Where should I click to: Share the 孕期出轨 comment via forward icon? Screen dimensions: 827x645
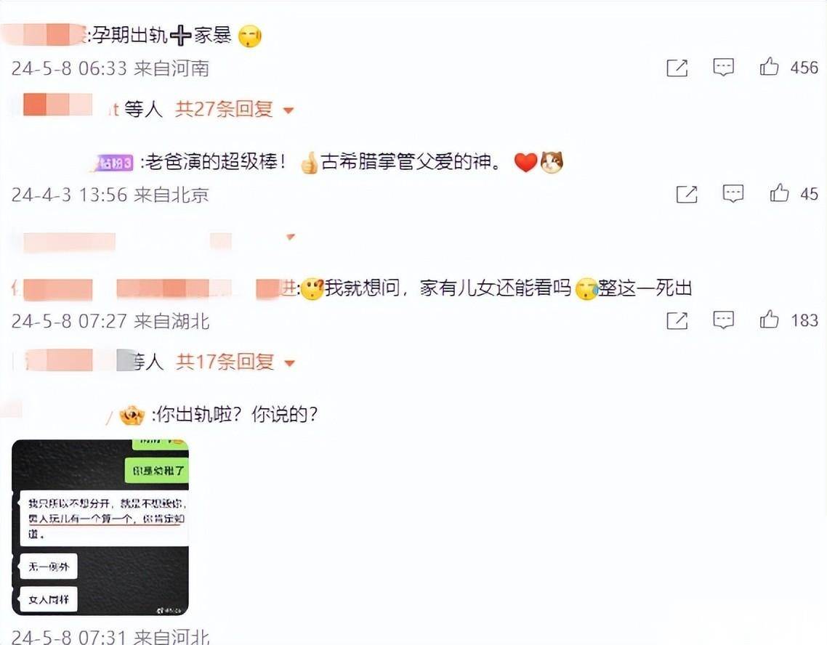(677, 68)
